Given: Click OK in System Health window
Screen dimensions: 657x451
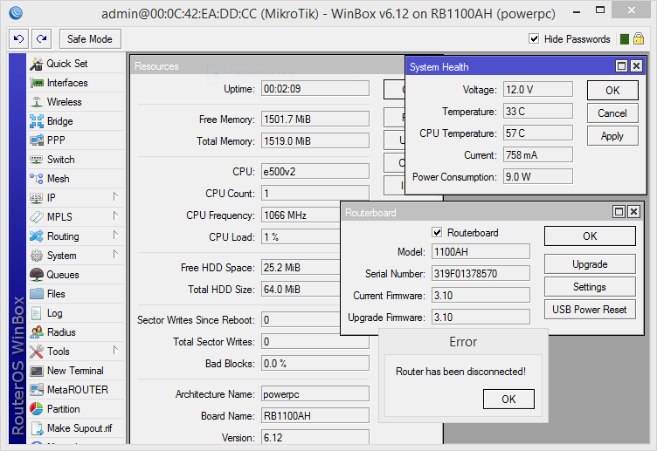Looking at the screenshot, I should pos(612,91).
